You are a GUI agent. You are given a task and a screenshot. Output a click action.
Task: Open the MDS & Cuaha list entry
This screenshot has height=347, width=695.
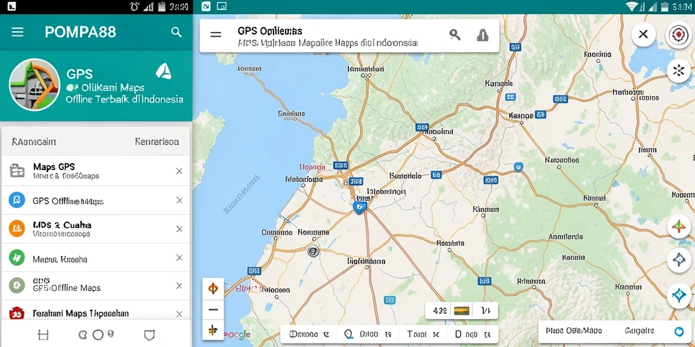click(x=96, y=229)
